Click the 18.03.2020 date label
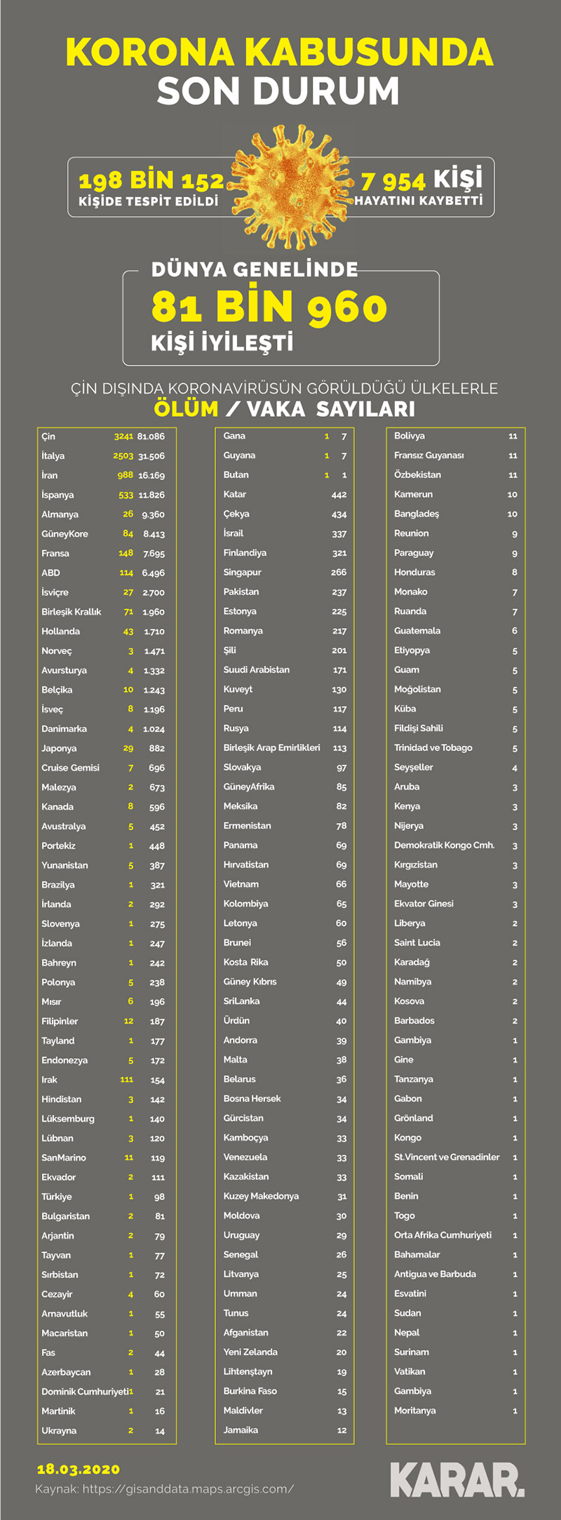 pos(79,1469)
